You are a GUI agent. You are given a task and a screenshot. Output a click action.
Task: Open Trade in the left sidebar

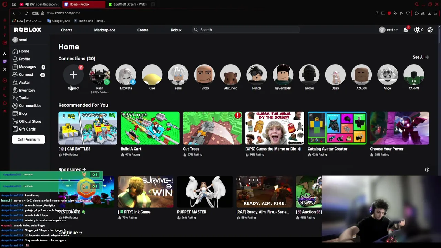[23, 98]
